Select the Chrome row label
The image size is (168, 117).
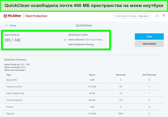pos(10,114)
